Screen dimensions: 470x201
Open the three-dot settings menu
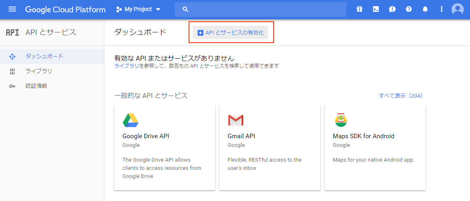coord(441,9)
